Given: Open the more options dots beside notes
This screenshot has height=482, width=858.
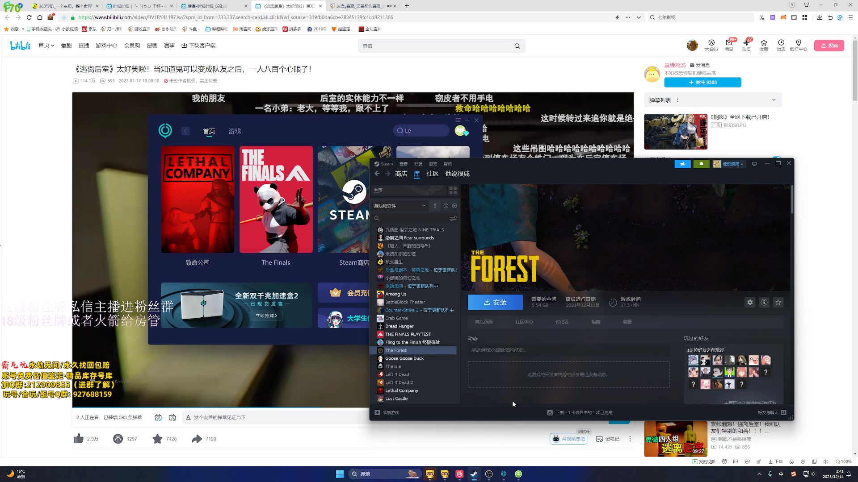Looking at the screenshot, I should point(630,439).
